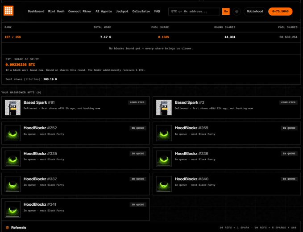Image resolution: width=303 pixels, height=232 pixels.
Task: Go to Connect Miner
Action: (80, 12)
